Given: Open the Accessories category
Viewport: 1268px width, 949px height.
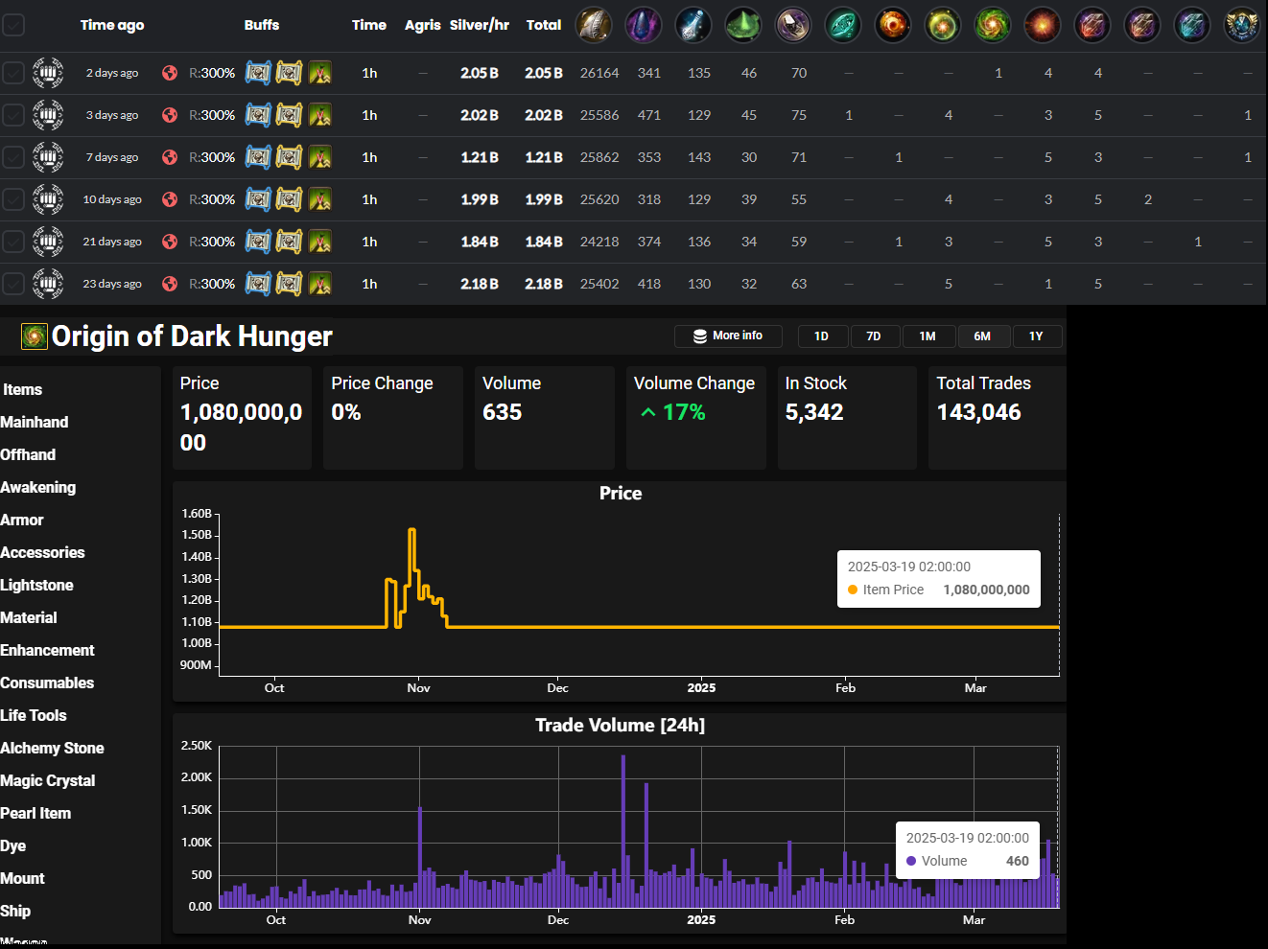Looking at the screenshot, I should click(x=42, y=553).
